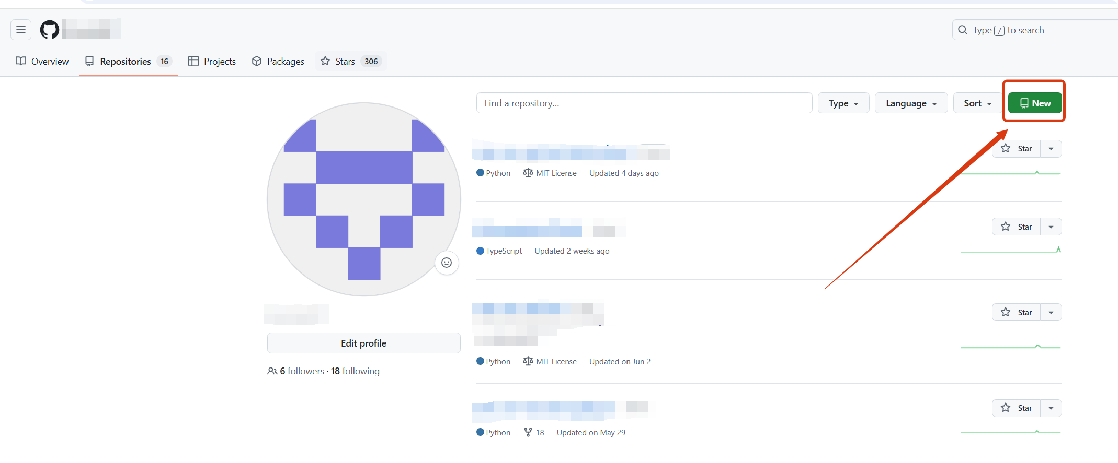Open the Sort dropdown

coord(977,103)
